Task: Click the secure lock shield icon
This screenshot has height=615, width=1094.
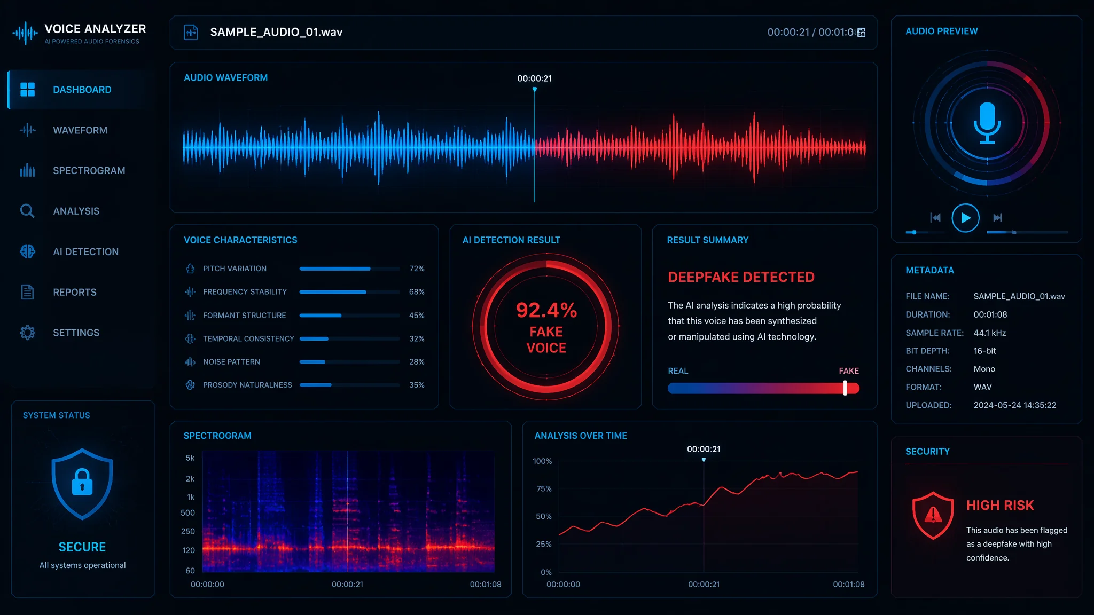Action: click(82, 484)
